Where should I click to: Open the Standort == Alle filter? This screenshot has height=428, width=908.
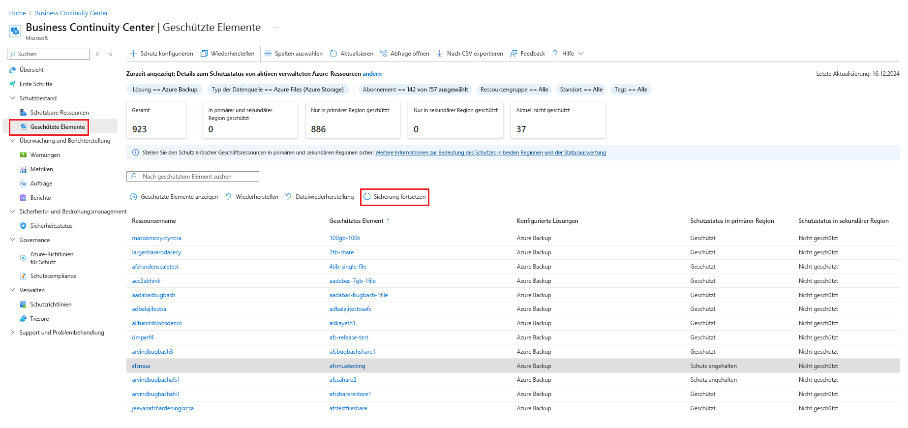tap(581, 90)
